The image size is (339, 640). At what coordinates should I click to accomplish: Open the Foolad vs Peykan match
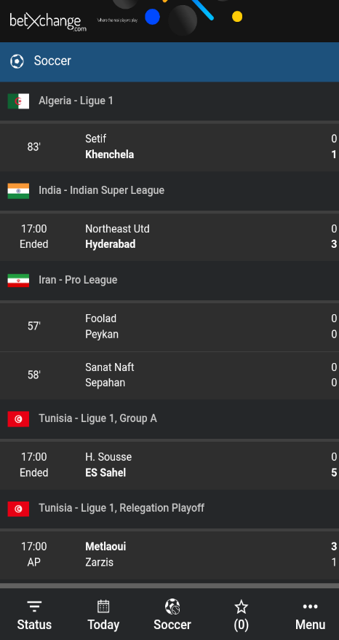(169, 327)
